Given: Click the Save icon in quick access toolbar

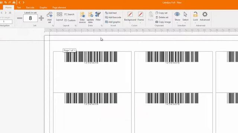Looking at the screenshot, I should pos(1,3).
